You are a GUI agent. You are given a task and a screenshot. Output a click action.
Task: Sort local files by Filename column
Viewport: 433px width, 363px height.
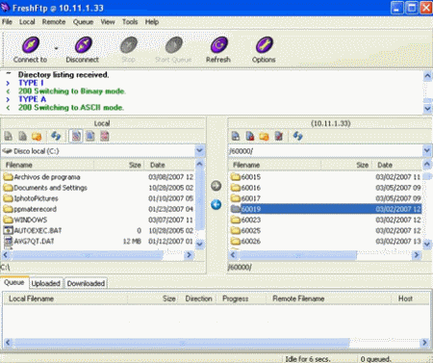[47, 165]
